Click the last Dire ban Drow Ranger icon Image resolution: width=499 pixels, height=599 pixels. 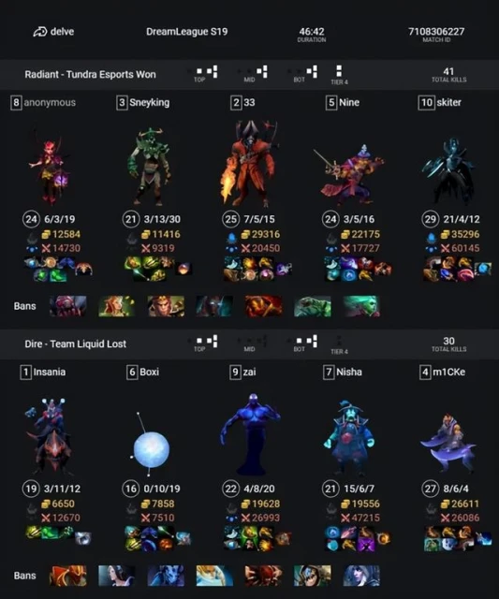361,576
